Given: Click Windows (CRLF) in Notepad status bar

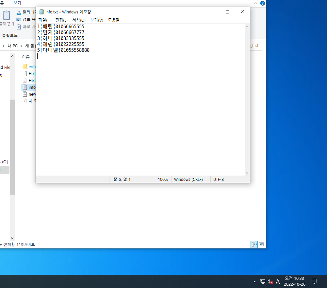Looking at the screenshot, I should pyautogui.click(x=188, y=180).
